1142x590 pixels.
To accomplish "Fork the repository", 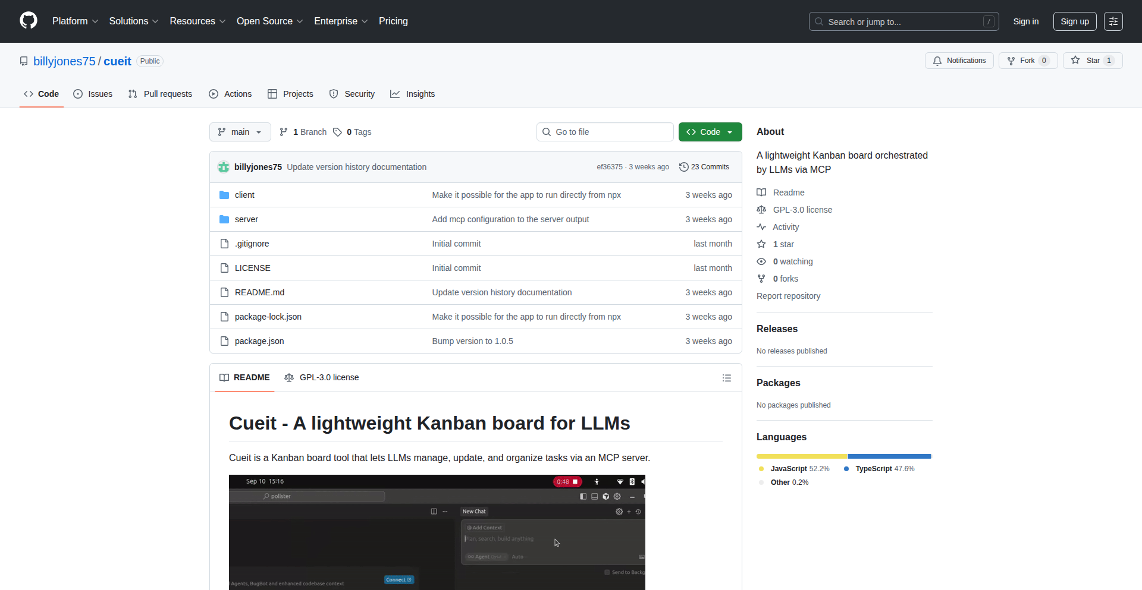I will pos(1028,61).
